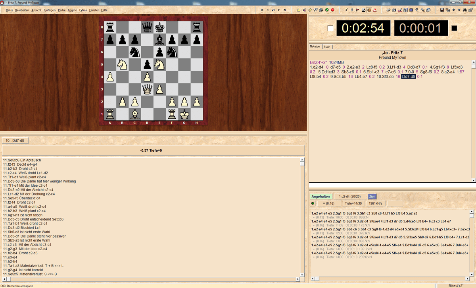Screen dimensions: 476x288
Task: Click the lightning bolt toolbar icon
Action: 346,10
